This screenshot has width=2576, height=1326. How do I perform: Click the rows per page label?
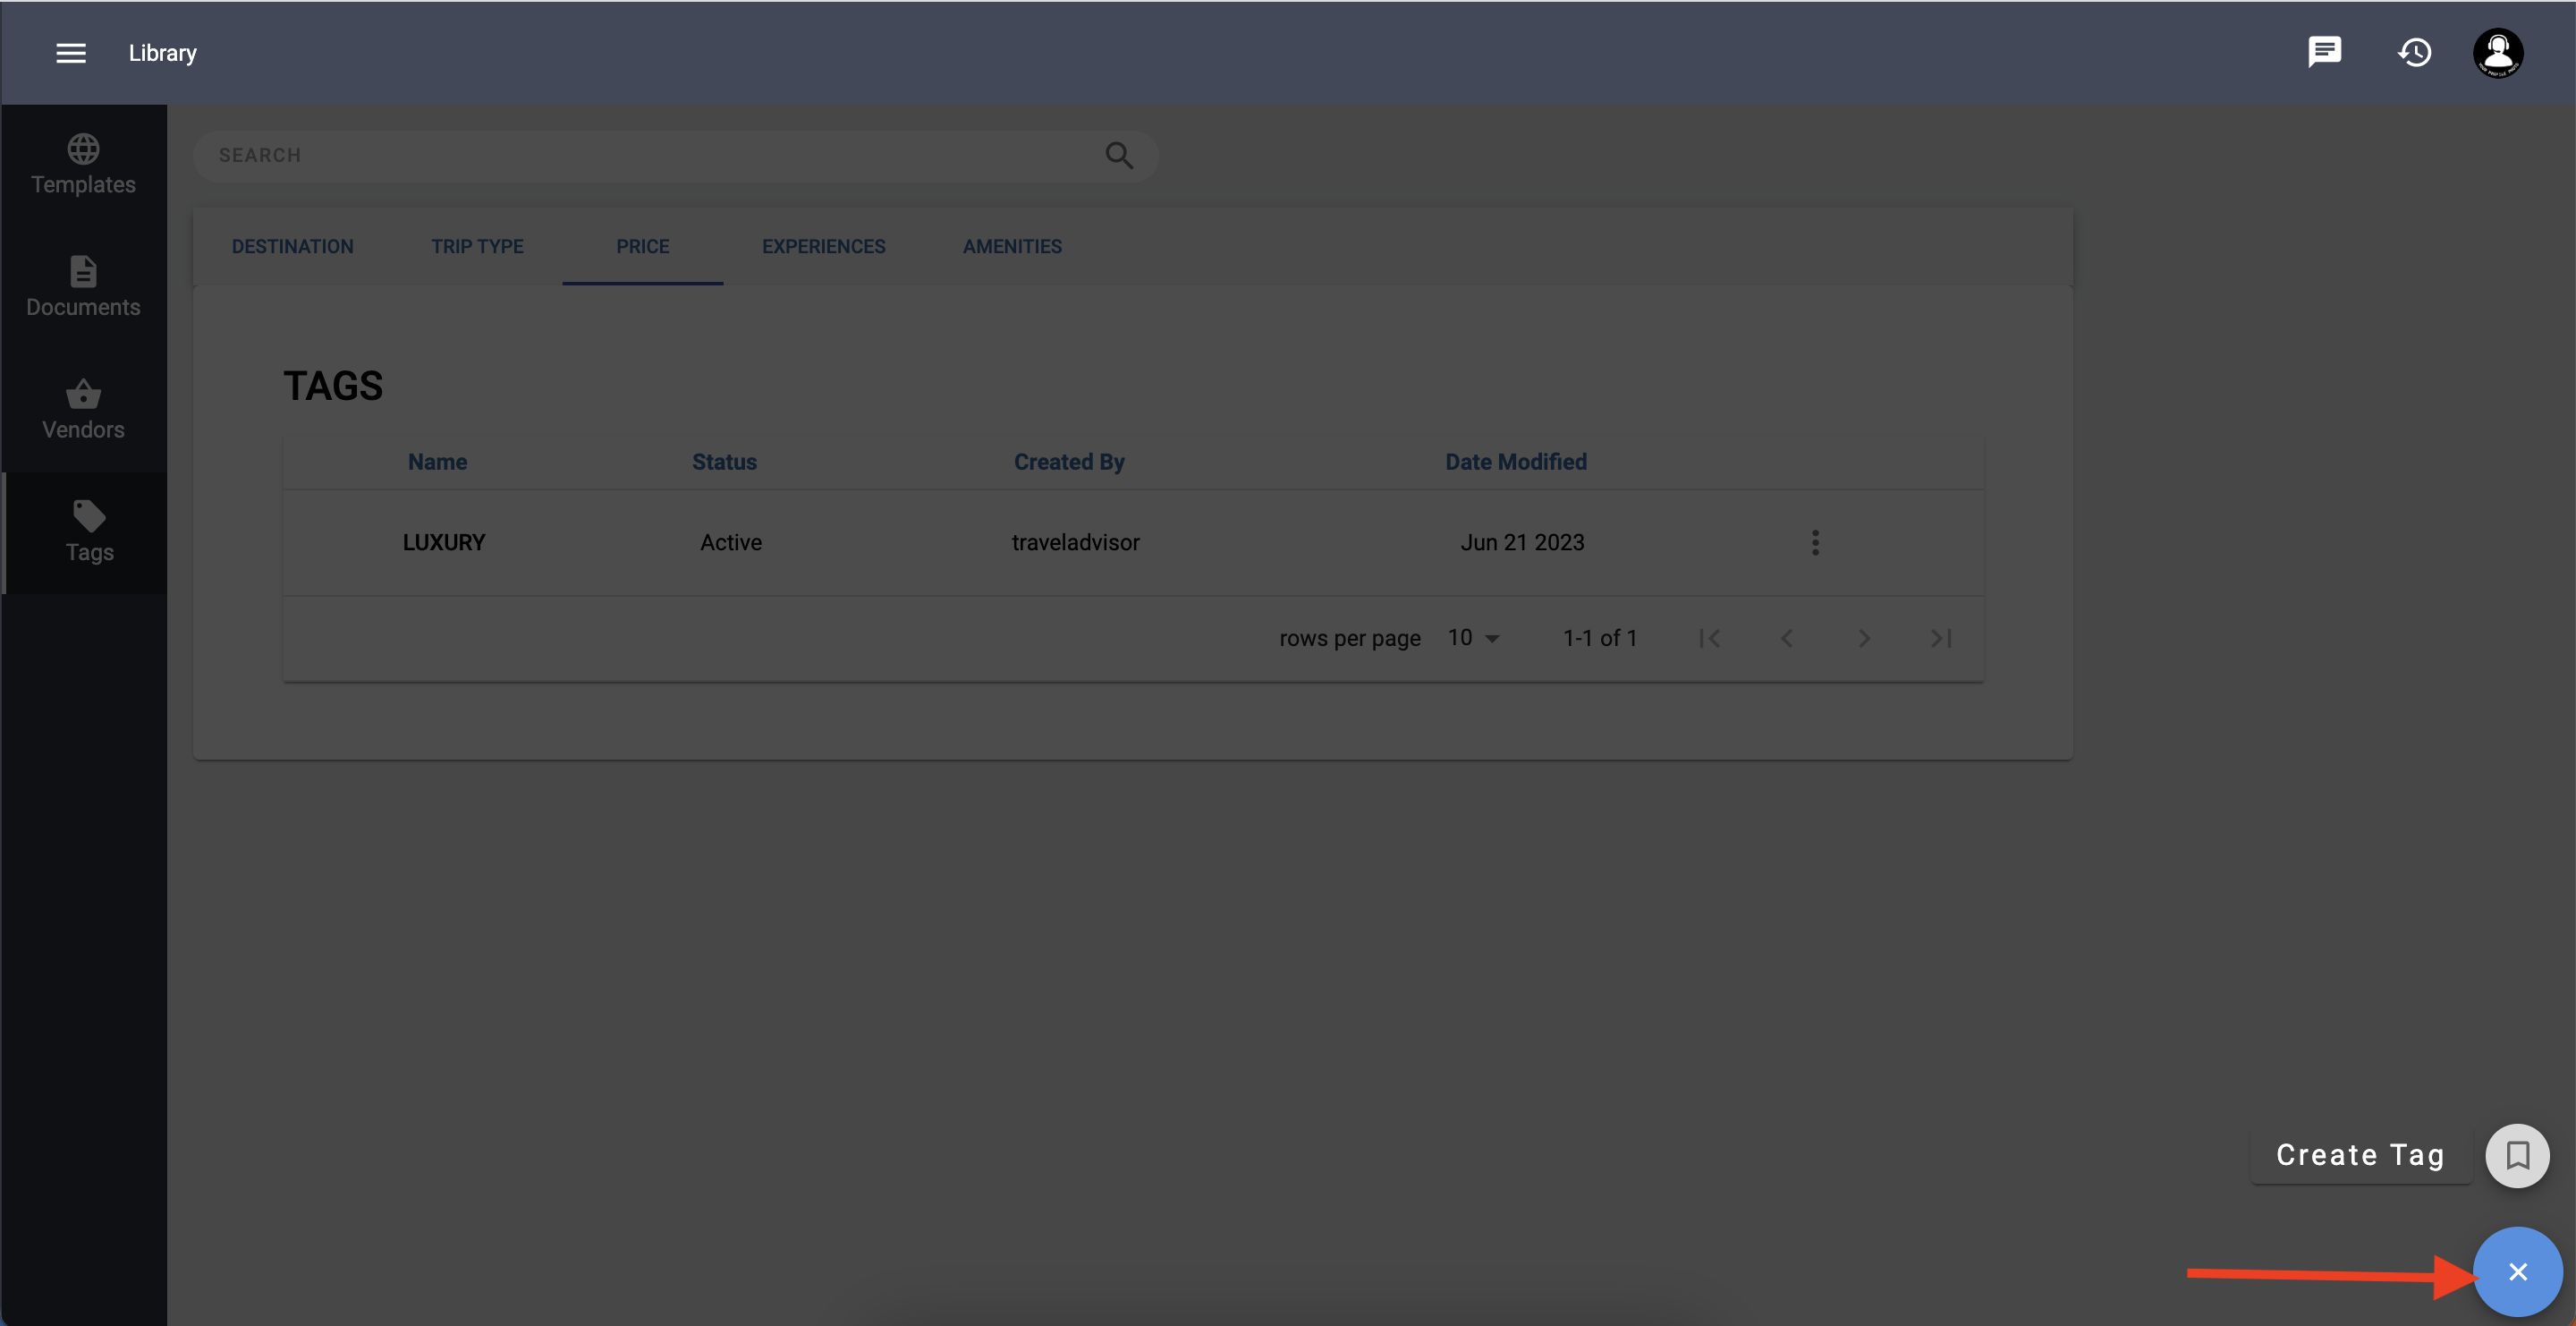[x=1349, y=638]
